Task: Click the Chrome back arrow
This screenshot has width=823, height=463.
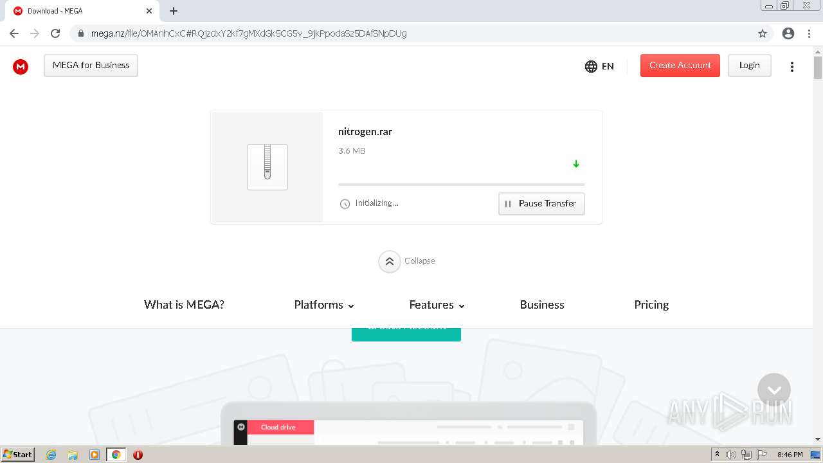Action: click(14, 33)
